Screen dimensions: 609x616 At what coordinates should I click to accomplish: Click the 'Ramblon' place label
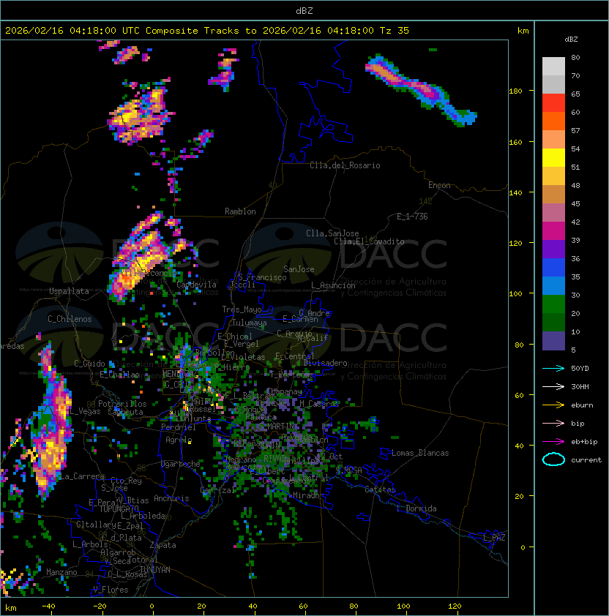click(x=240, y=211)
